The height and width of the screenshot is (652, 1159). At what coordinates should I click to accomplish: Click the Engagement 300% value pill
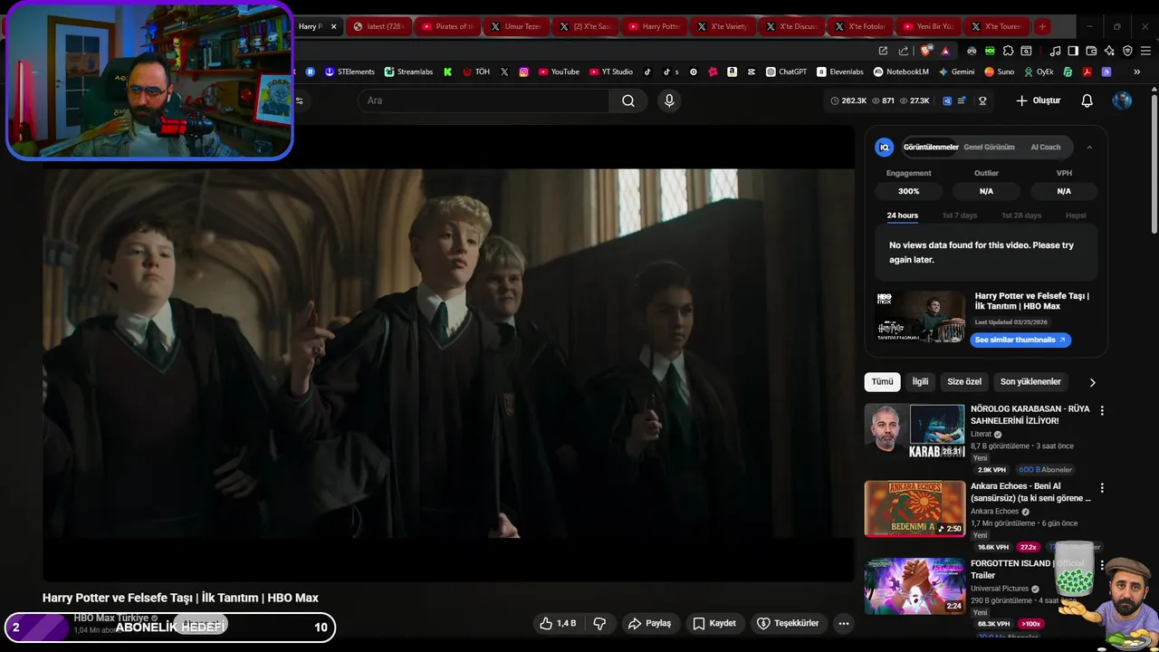[x=908, y=191]
